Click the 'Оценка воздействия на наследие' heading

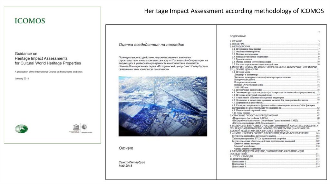[151, 45]
